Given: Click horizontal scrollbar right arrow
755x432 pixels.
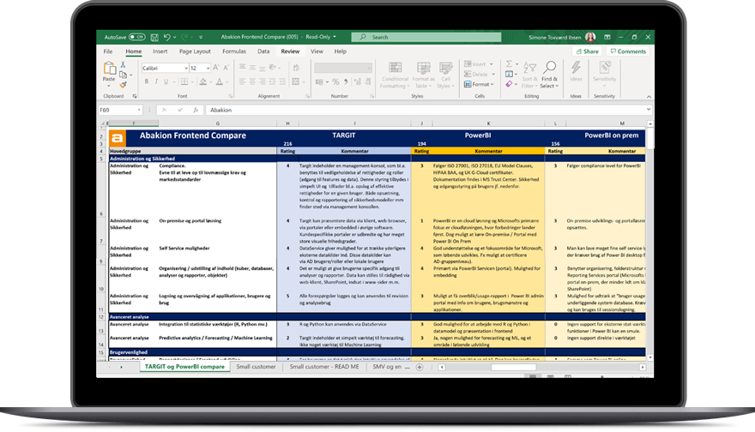Looking at the screenshot, I should pyautogui.click(x=642, y=367).
